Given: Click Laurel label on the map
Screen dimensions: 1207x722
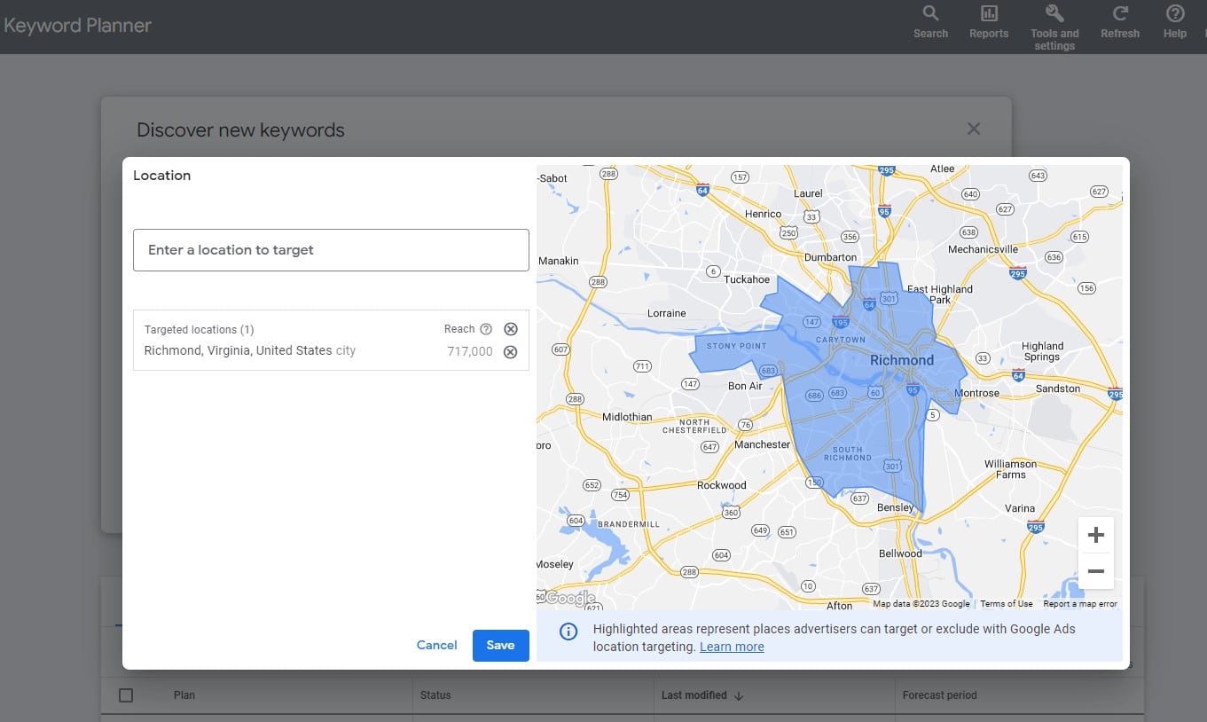Looking at the screenshot, I should coord(808,193).
